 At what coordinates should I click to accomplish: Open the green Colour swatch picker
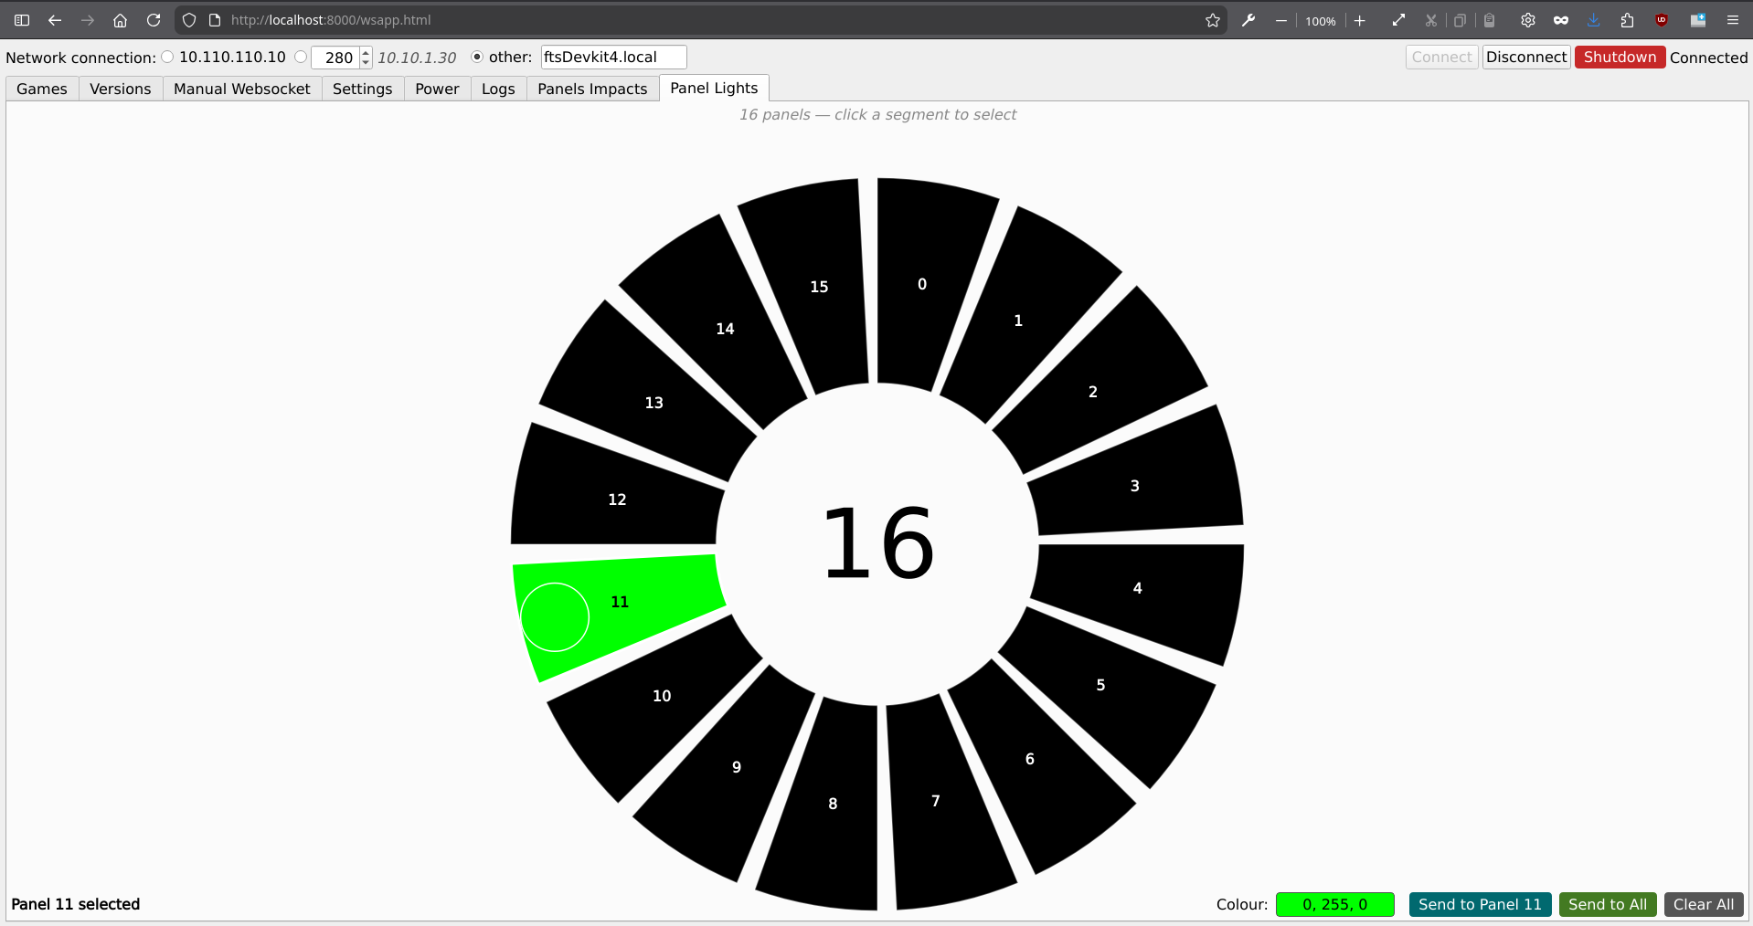(x=1334, y=904)
